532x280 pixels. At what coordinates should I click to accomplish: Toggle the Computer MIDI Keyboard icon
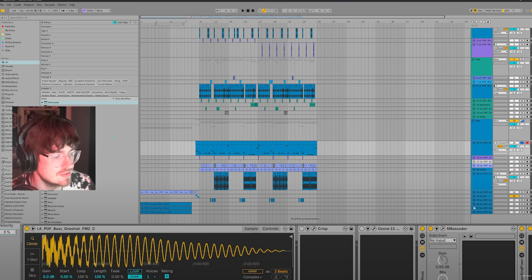[x=475, y=11]
